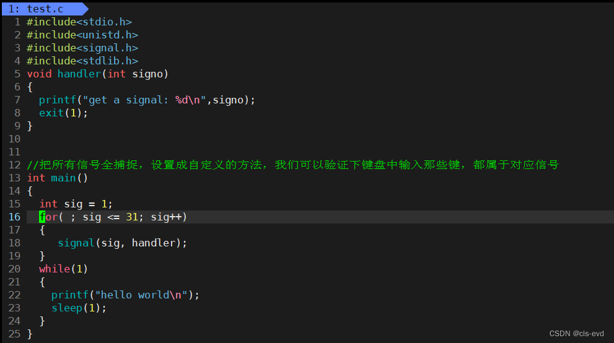614x343 pixels.
Task: Click the stdlib.h include directive
Action: point(82,61)
